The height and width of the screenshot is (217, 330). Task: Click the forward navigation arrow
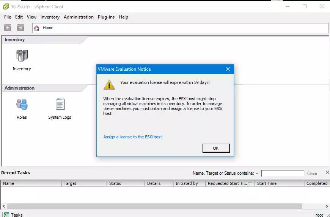tap(20, 28)
